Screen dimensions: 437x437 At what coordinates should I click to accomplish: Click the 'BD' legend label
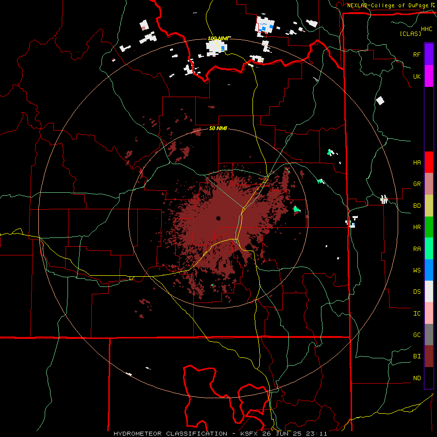click(417, 206)
